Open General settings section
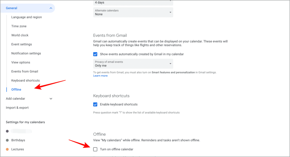Screen dimensions: 290x157 click(27, 8)
